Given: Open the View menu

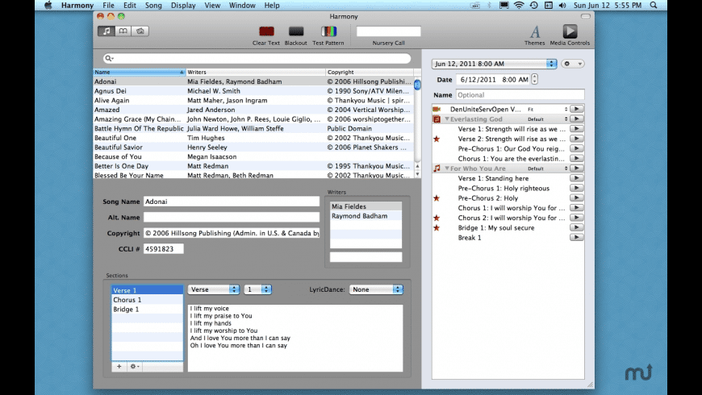Looking at the screenshot, I should [212, 6].
